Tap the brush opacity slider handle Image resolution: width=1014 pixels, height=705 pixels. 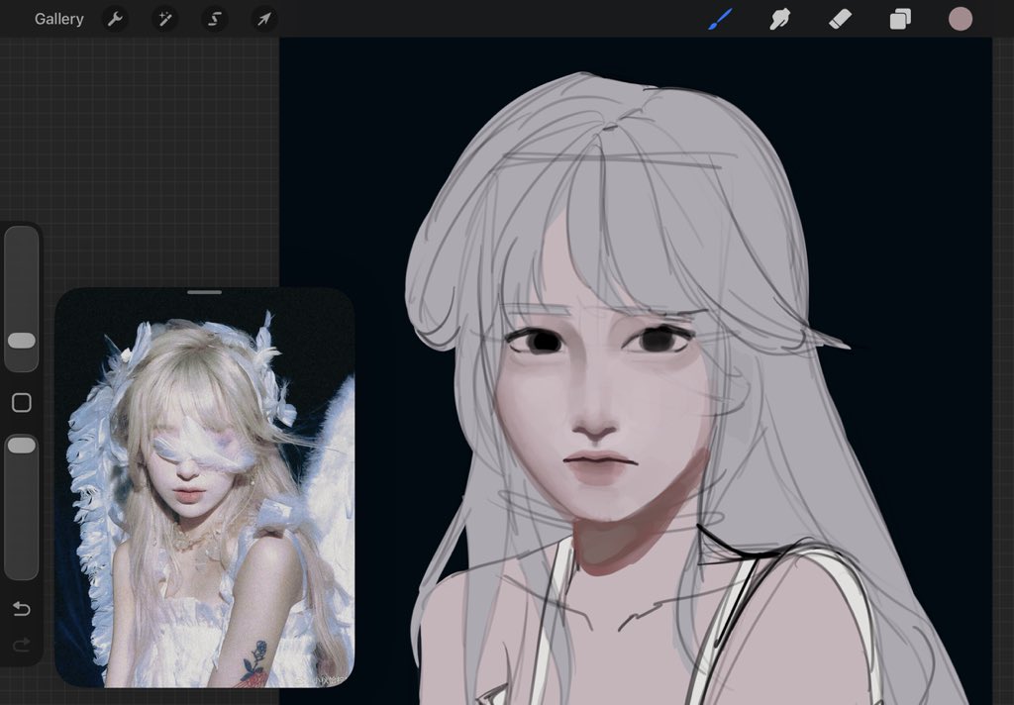tap(22, 445)
